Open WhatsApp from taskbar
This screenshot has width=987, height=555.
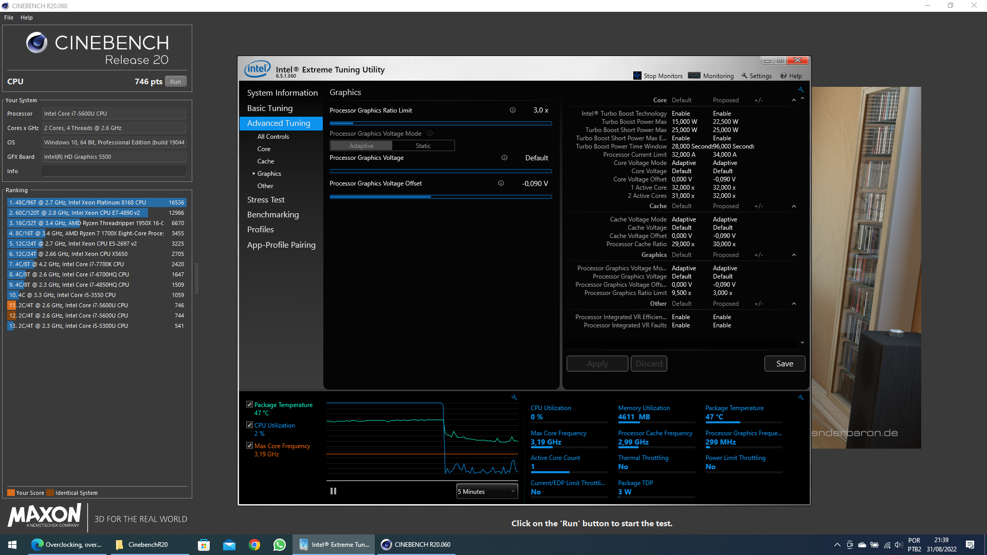click(280, 545)
